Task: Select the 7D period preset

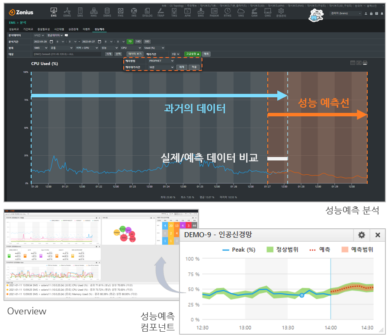Action: point(129,42)
